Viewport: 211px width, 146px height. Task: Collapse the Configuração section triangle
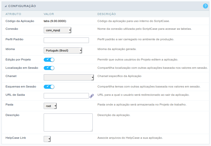pos(6,6)
